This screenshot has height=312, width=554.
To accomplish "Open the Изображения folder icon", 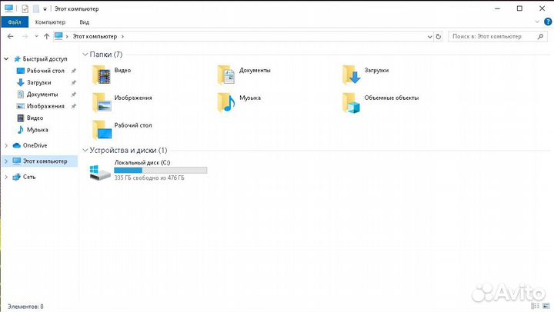I will pos(102,101).
